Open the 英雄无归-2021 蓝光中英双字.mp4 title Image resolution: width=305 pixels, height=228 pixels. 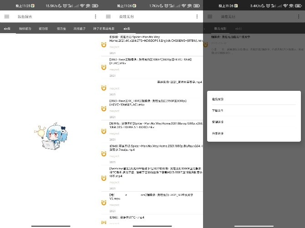pos(179,82)
